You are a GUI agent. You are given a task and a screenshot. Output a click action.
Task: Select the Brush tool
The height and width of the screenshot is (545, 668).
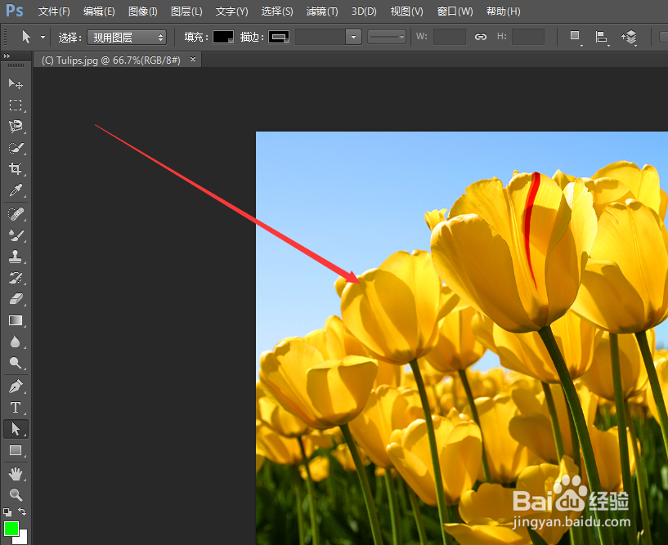16,235
